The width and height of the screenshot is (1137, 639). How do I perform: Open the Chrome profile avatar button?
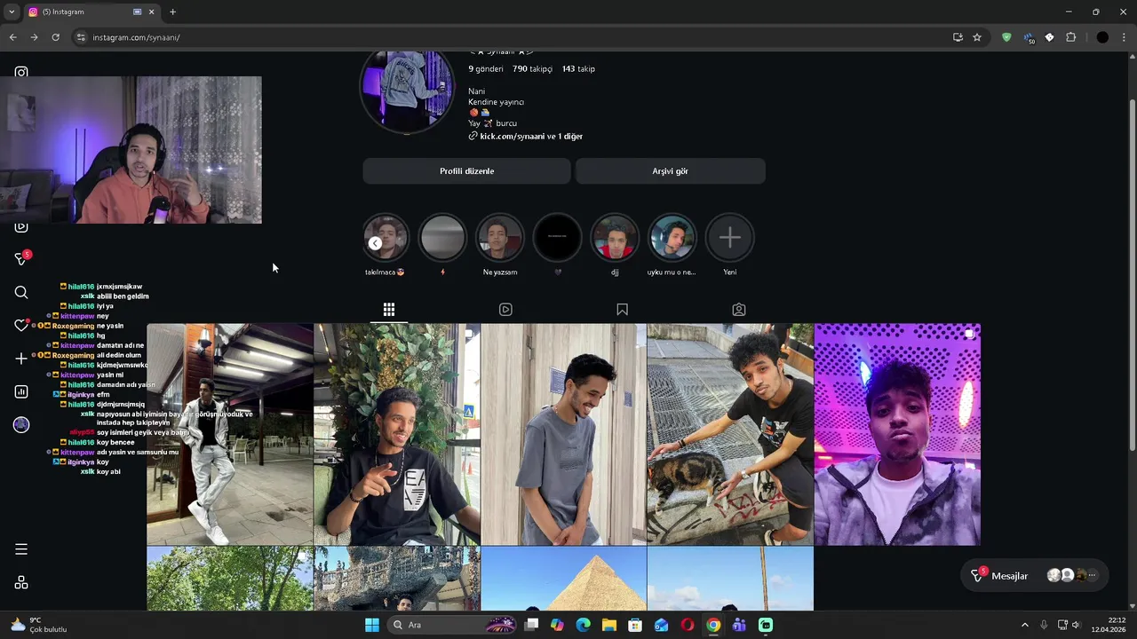(x=1102, y=37)
